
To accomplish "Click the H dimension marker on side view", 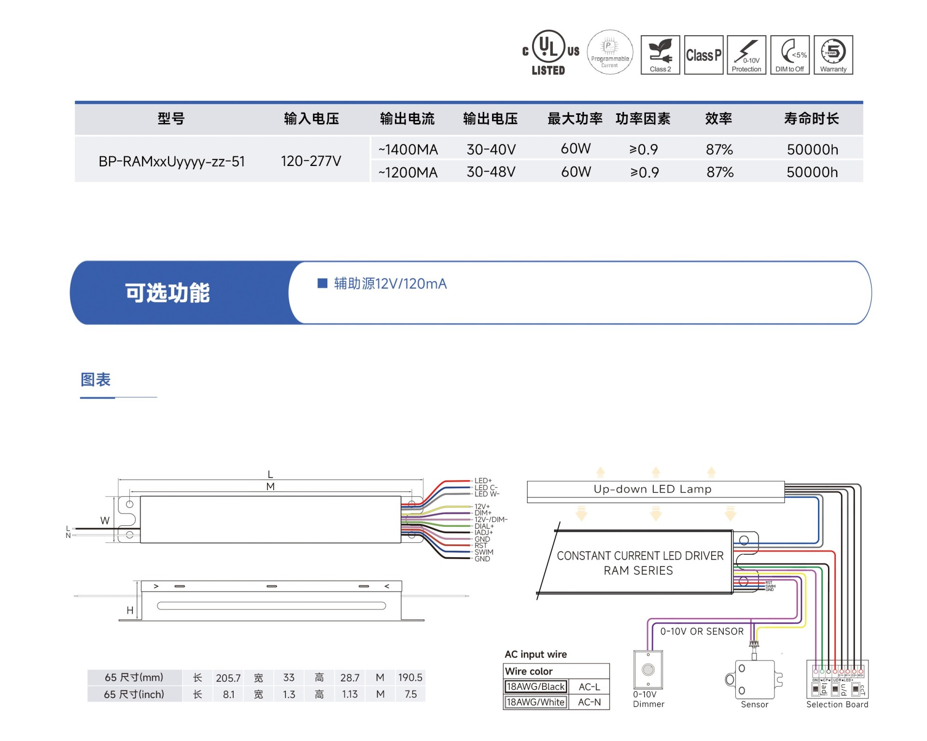I will click(x=130, y=610).
